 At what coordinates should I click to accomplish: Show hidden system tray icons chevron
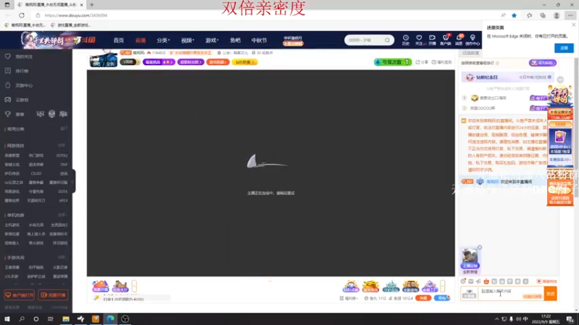click(x=496, y=319)
